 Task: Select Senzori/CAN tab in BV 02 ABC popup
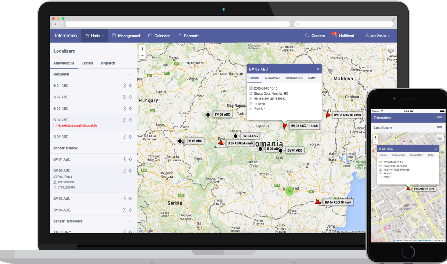coord(294,78)
